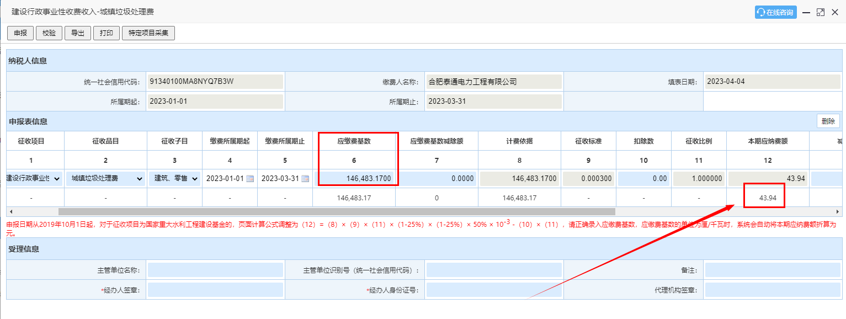The image size is (846, 319).
Task: Expand the 征收项目 dropdown
Action: pyautogui.click(x=57, y=179)
